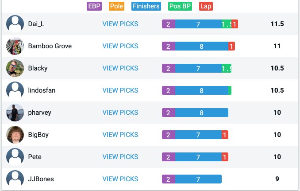The width and height of the screenshot is (300, 191).
Task: Open VIEW PICKS for Bamboo Grove
Action: click(x=120, y=46)
